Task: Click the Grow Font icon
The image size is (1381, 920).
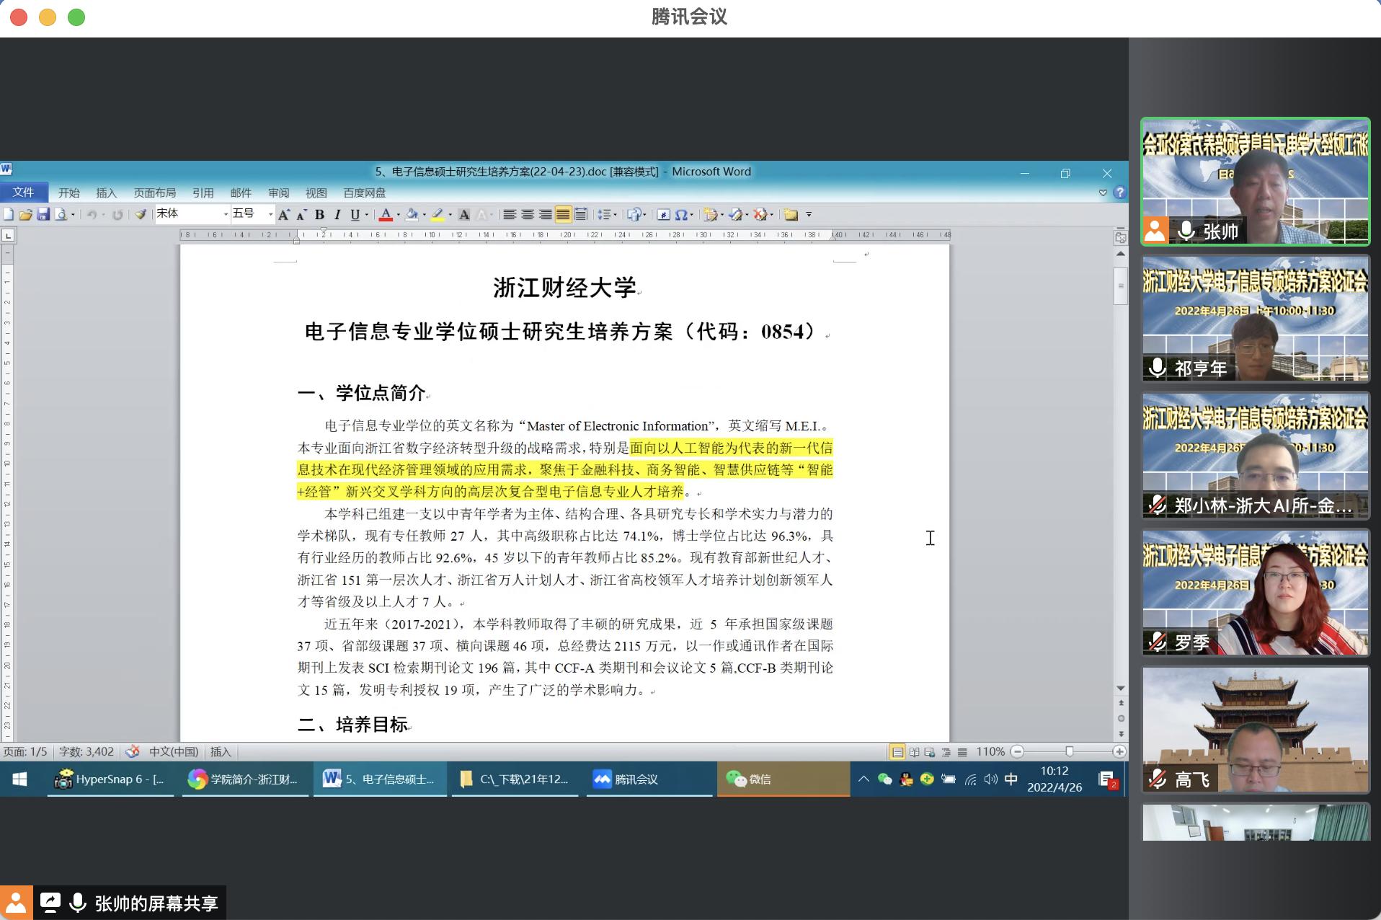Action: click(x=284, y=214)
